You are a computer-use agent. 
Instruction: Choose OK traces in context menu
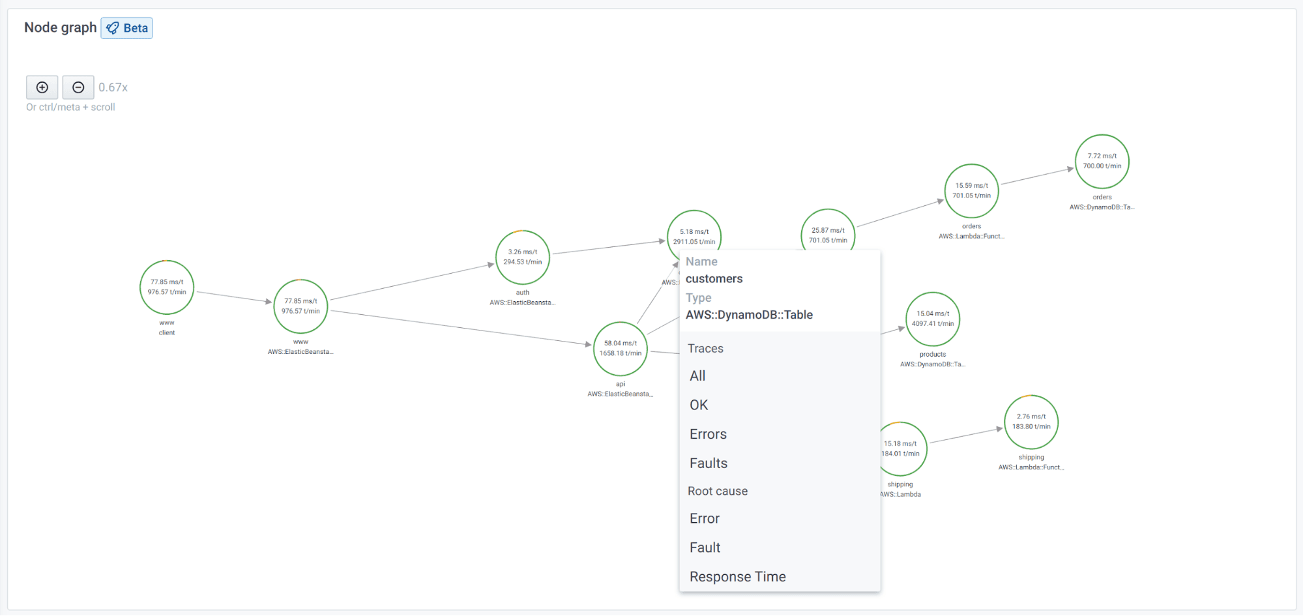[699, 405]
